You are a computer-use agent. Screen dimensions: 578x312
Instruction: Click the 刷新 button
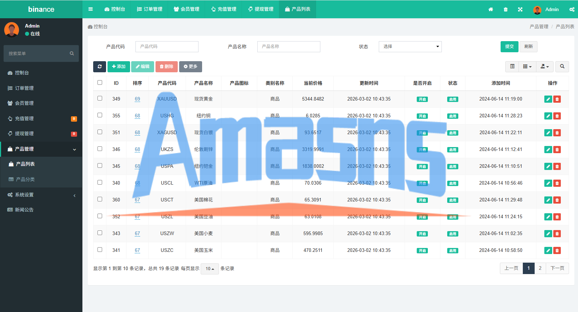click(529, 47)
